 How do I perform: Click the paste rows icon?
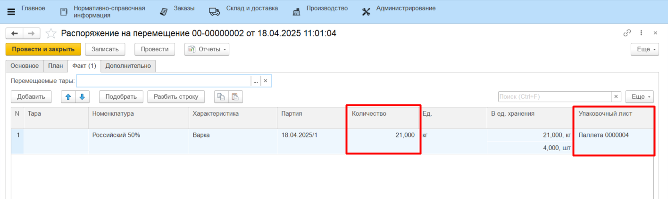coord(235,97)
